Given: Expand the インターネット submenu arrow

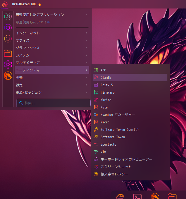Looking at the screenshot, I should pos(86,33).
